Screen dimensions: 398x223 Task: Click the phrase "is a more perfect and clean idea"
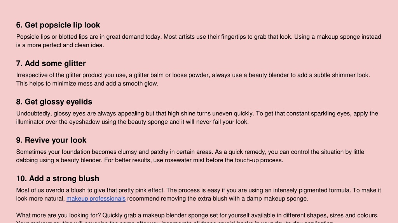click(59, 45)
